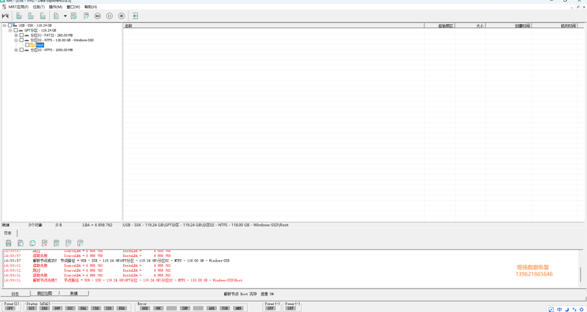This screenshot has height=312, width=587.
Task: Open IME settings gear icon
Action: [x=582, y=309]
